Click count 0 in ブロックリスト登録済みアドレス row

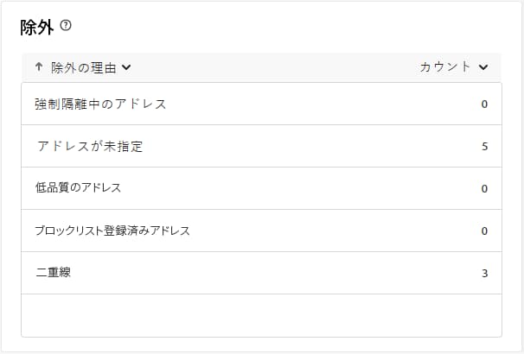pos(484,231)
